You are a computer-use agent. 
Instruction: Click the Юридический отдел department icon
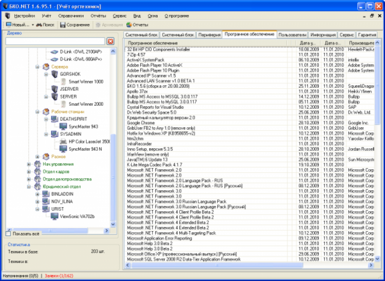coord(37,186)
